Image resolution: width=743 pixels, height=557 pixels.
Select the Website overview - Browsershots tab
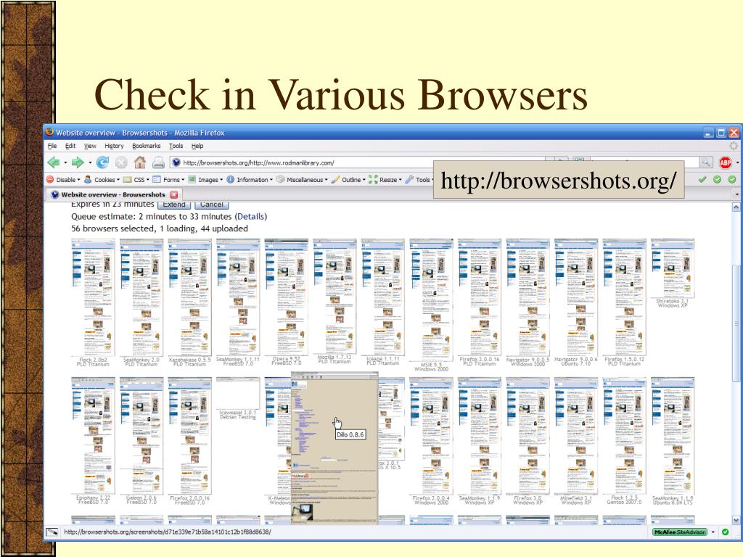[112, 194]
